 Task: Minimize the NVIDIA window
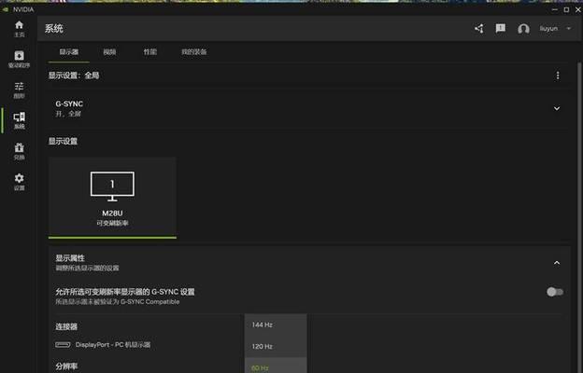click(555, 9)
